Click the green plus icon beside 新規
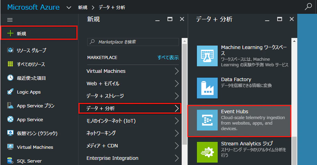This screenshot has height=165, width=317. coord(10,33)
